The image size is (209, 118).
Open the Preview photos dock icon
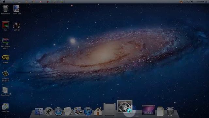coord(78,111)
